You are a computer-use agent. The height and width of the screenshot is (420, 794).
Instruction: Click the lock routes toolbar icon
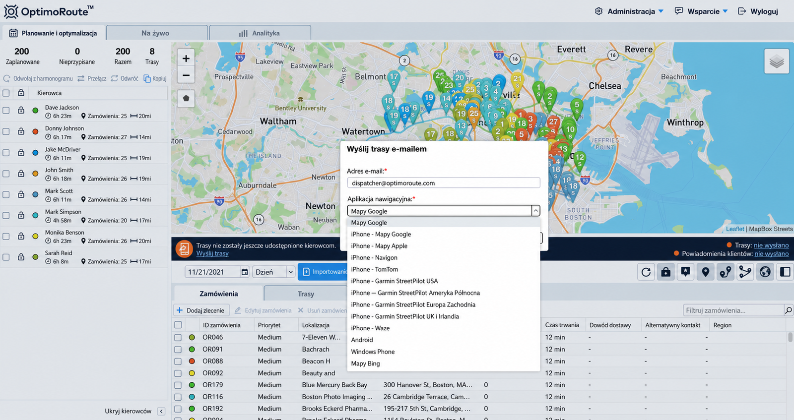666,272
